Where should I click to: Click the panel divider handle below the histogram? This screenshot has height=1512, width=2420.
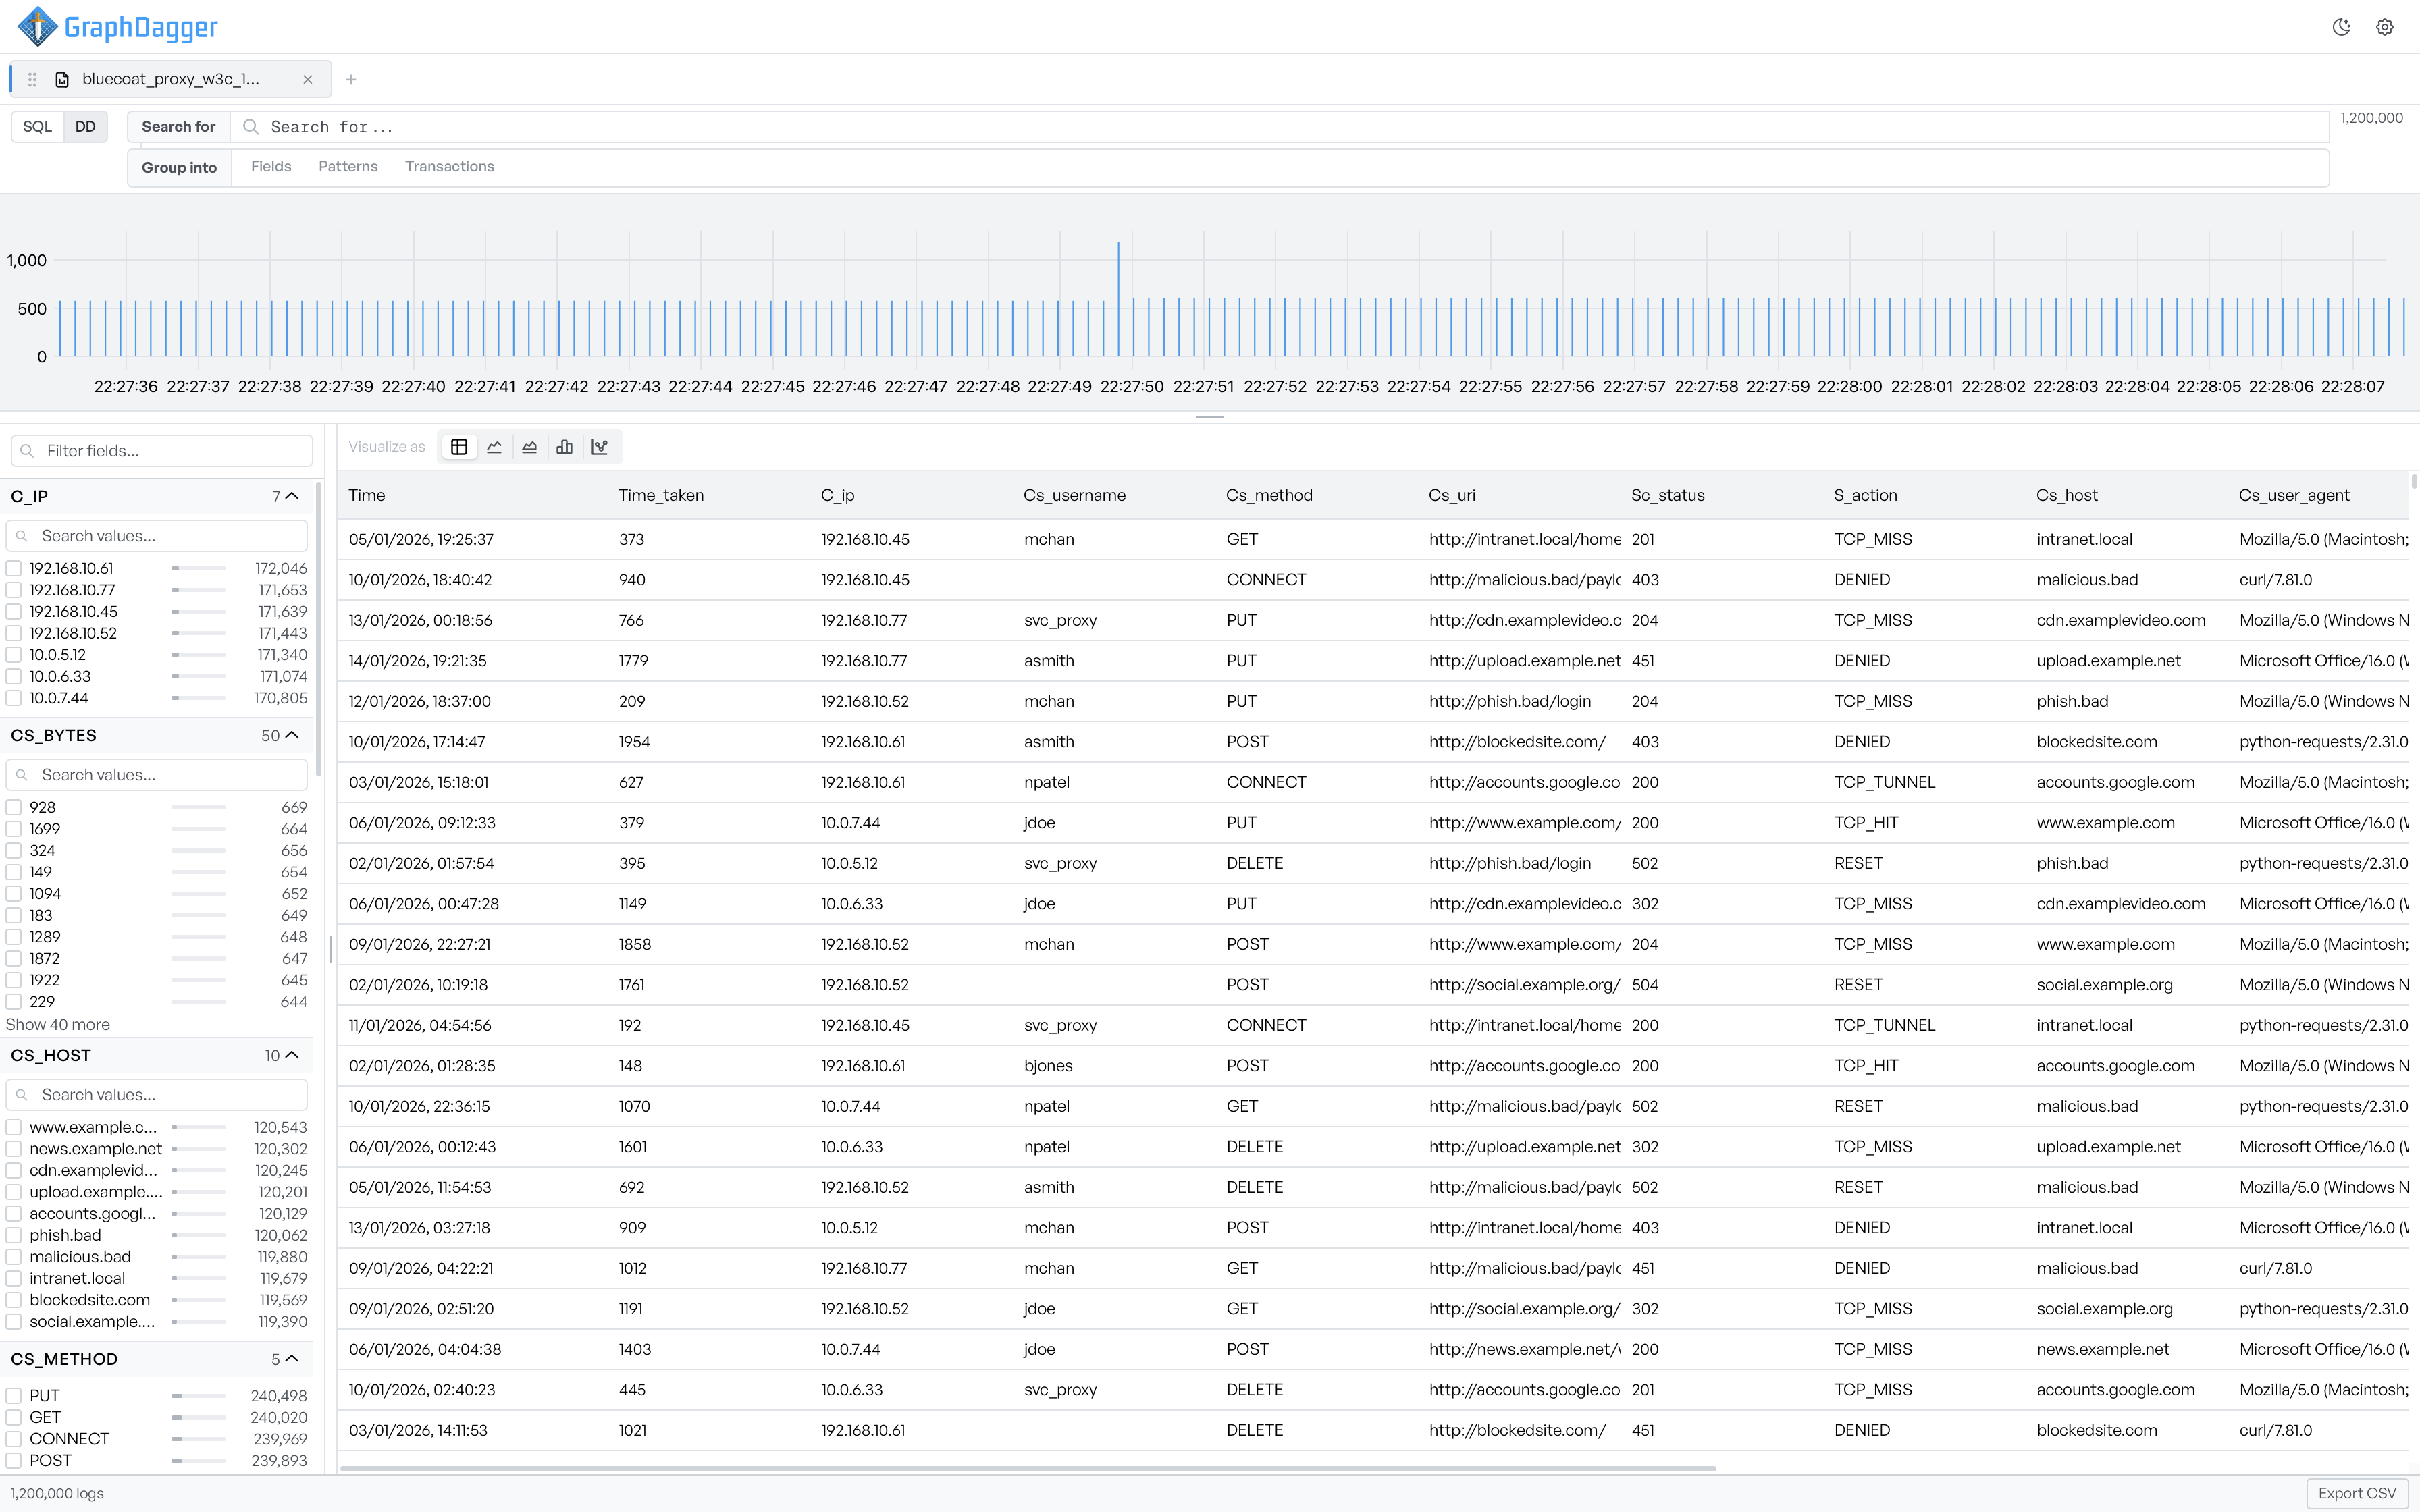(1210, 417)
